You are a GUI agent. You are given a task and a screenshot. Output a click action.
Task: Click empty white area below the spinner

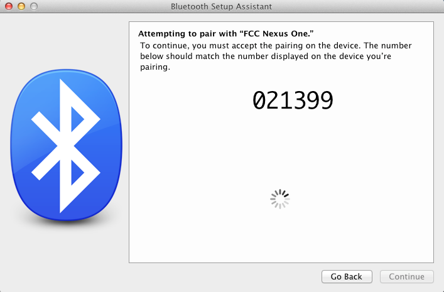(x=280, y=235)
